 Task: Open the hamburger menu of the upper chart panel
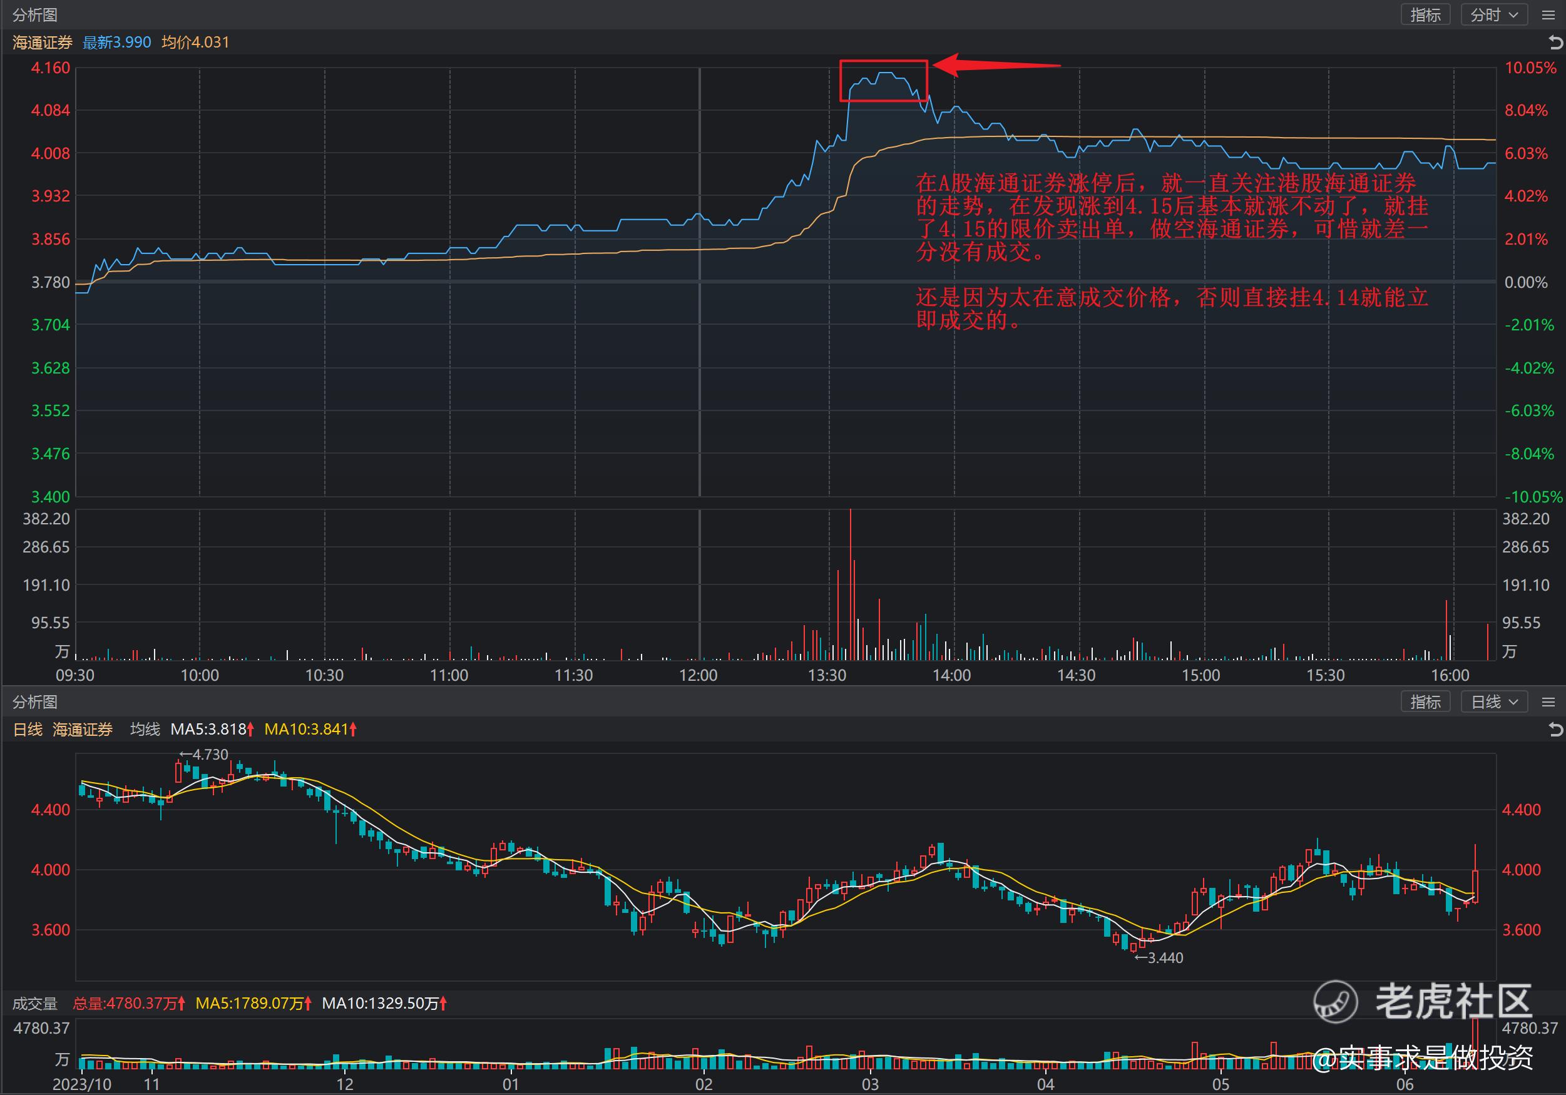(1548, 15)
